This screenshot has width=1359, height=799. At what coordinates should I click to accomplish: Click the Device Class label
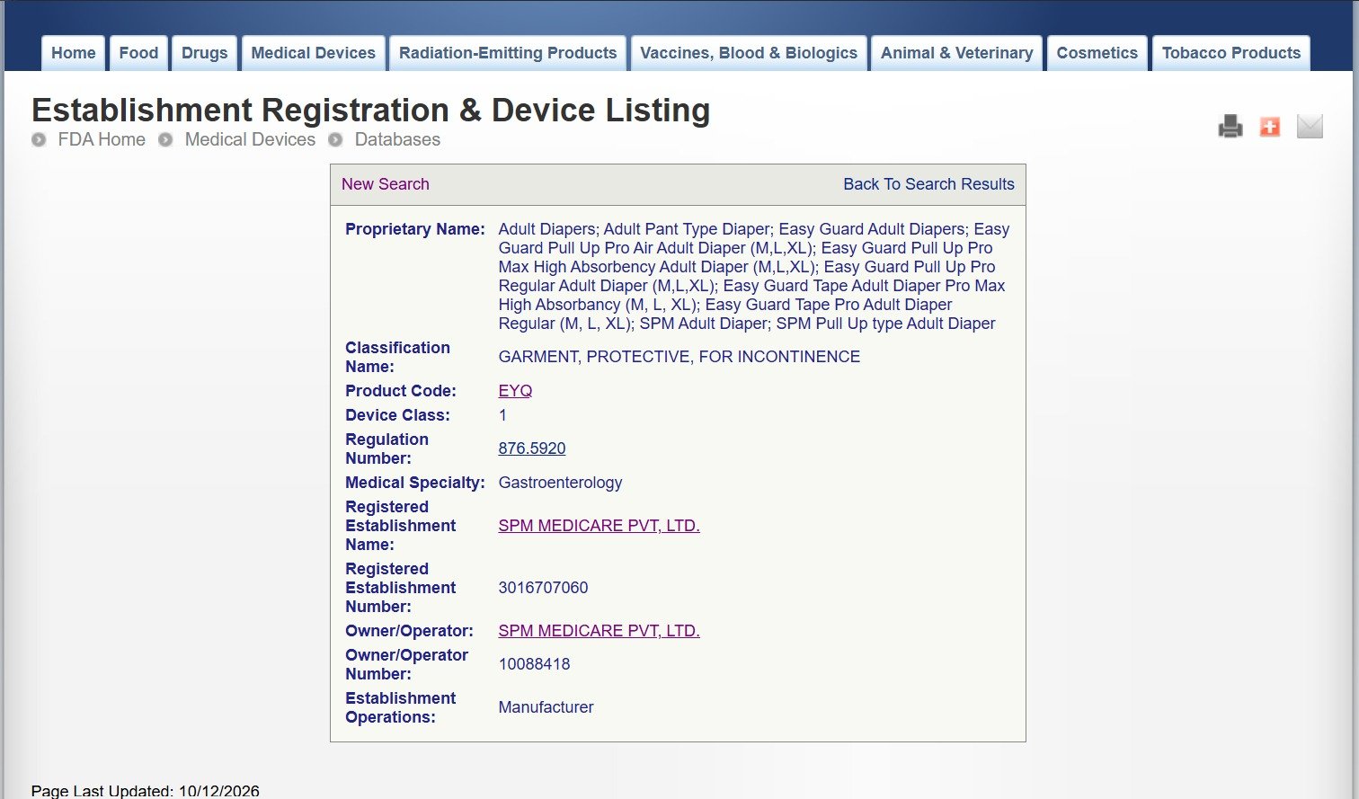pyautogui.click(x=397, y=415)
